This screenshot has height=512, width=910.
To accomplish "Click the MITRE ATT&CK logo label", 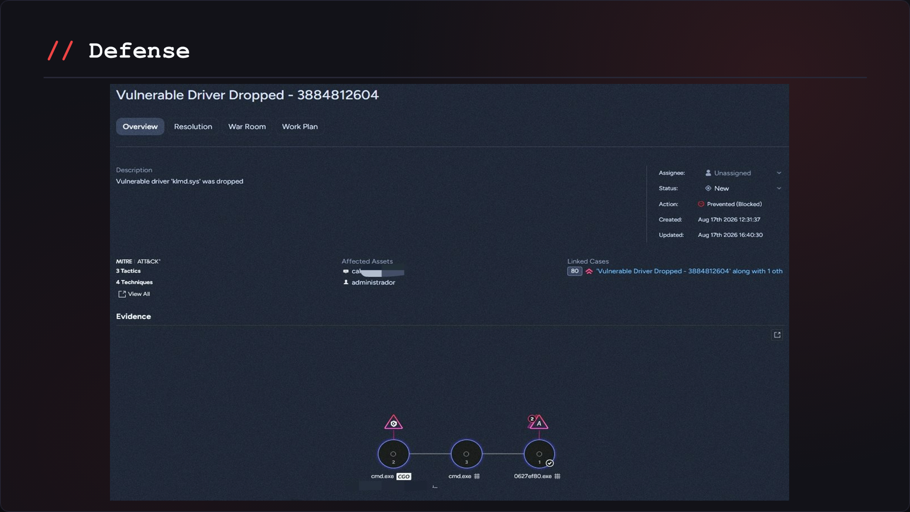I will [x=138, y=261].
